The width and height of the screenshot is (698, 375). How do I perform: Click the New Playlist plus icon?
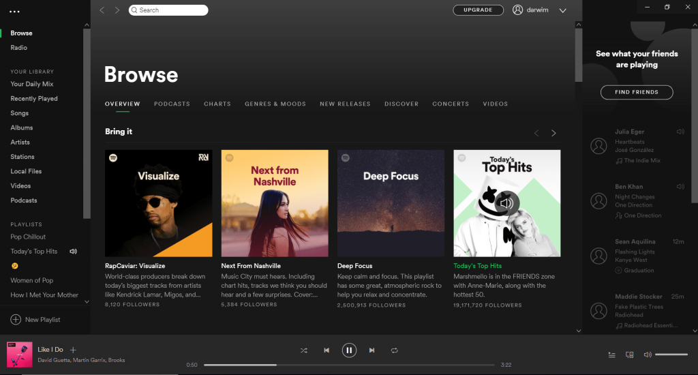coord(16,320)
